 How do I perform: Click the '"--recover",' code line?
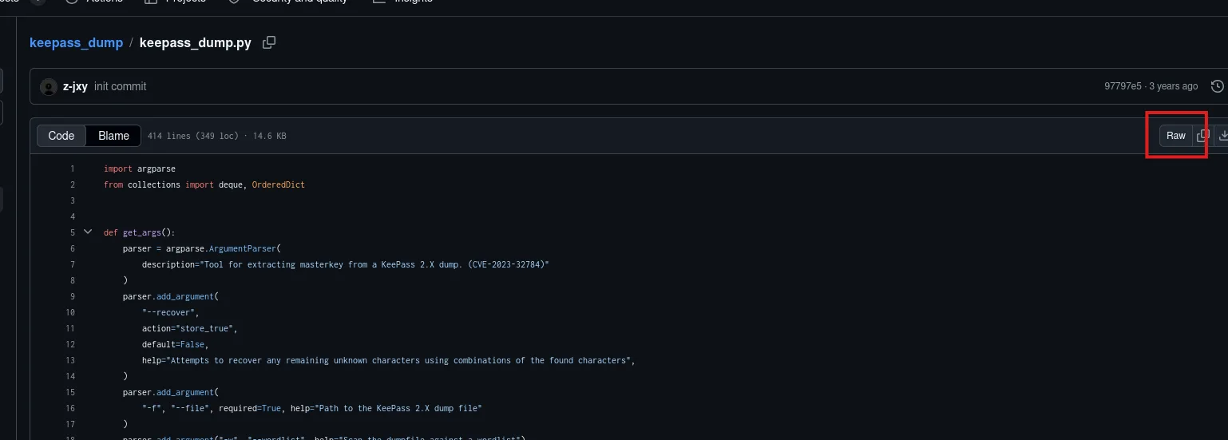coord(170,312)
